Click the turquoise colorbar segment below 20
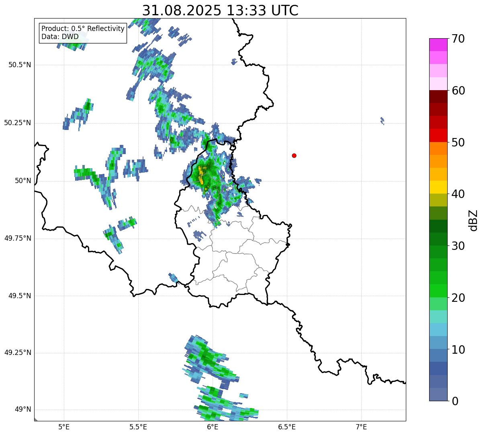 click(x=438, y=317)
